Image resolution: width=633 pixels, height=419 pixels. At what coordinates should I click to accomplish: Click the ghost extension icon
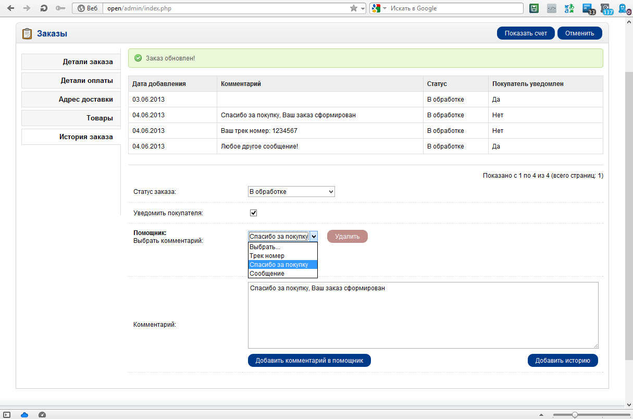tap(623, 8)
